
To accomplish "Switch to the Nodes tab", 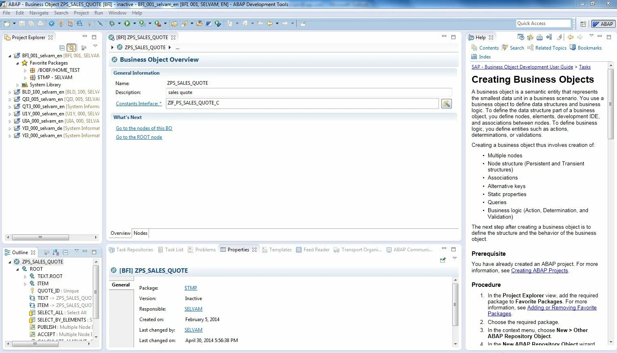I will tap(141, 233).
